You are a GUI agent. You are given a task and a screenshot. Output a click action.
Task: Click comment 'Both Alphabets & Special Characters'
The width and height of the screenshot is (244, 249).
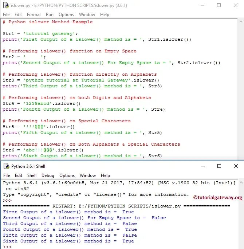click(x=91, y=144)
